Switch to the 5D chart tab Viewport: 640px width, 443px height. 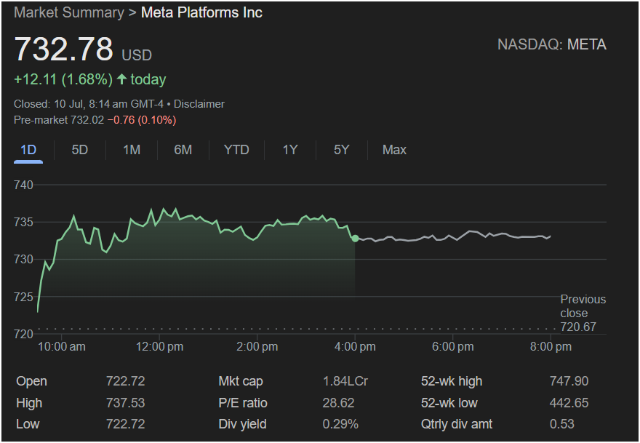tap(79, 150)
